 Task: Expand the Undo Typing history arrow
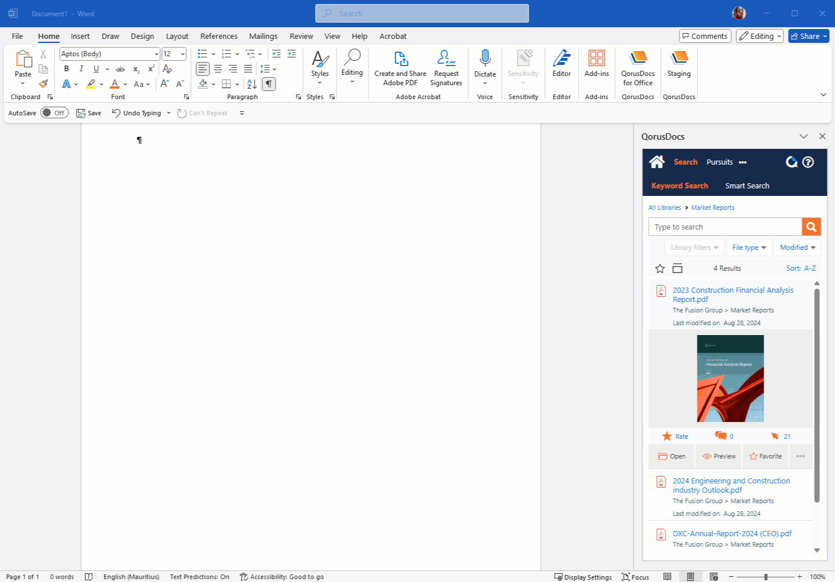pos(169,113)
